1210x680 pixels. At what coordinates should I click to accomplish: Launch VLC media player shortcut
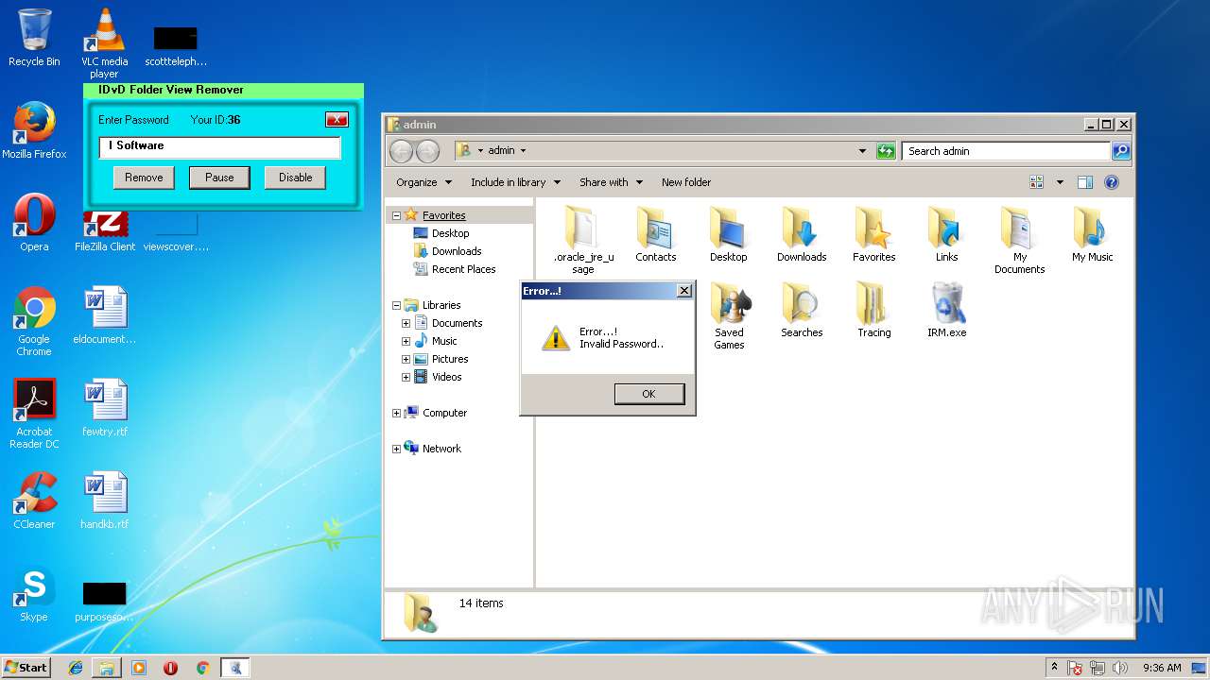click(104, 42)
